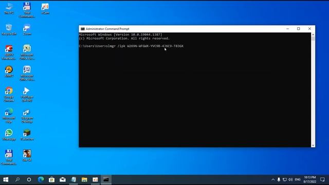Select the Google Chrome desktop shortcut
The width and height of the screenshot is (329, 185).
pos(9,95)
